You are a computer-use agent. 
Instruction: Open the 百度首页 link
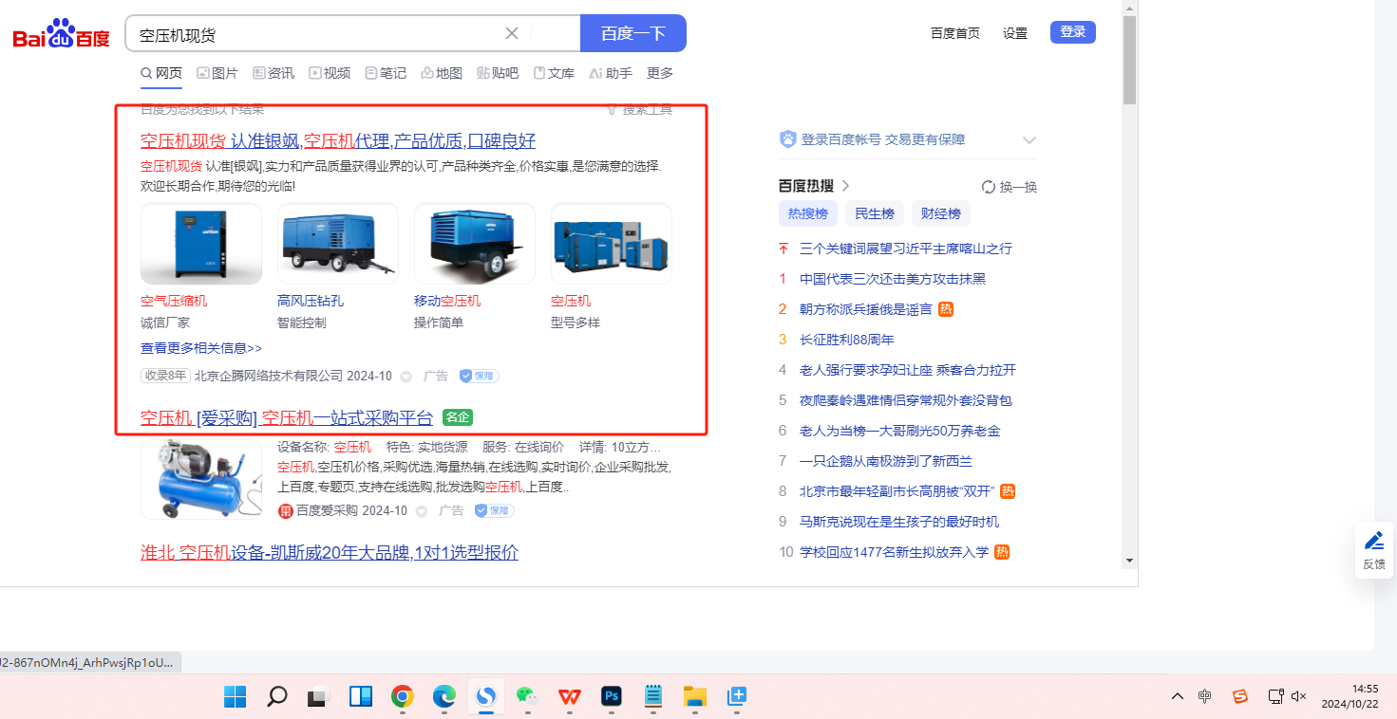pos(955,33)
